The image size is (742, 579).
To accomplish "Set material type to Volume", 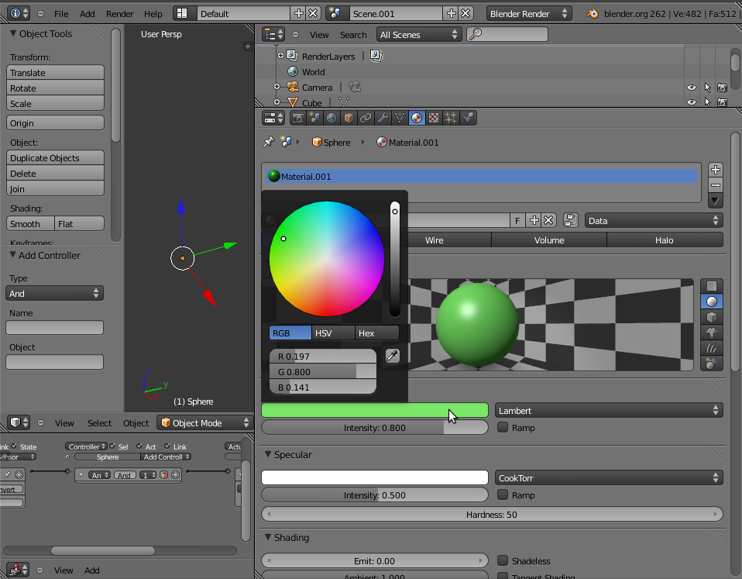I will point(549,240).
